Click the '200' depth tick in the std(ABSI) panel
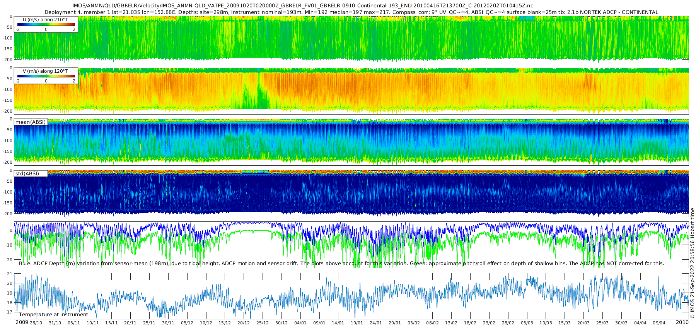Screen dimensions: 696x329 click(9, 214)
